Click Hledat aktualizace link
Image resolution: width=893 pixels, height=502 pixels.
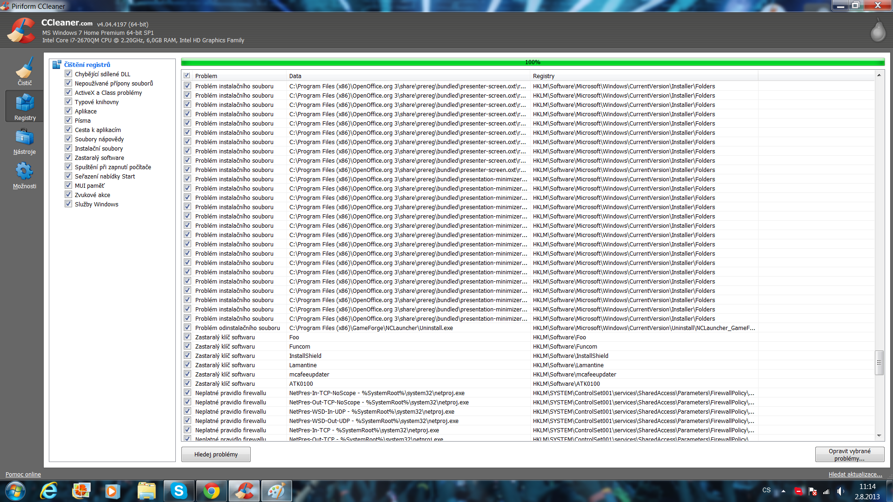pyautogui.click(x=855, y=475)
